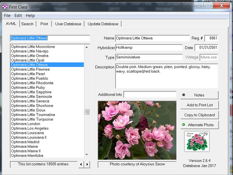Go to previous entry with left arrow

click(81, 164)
